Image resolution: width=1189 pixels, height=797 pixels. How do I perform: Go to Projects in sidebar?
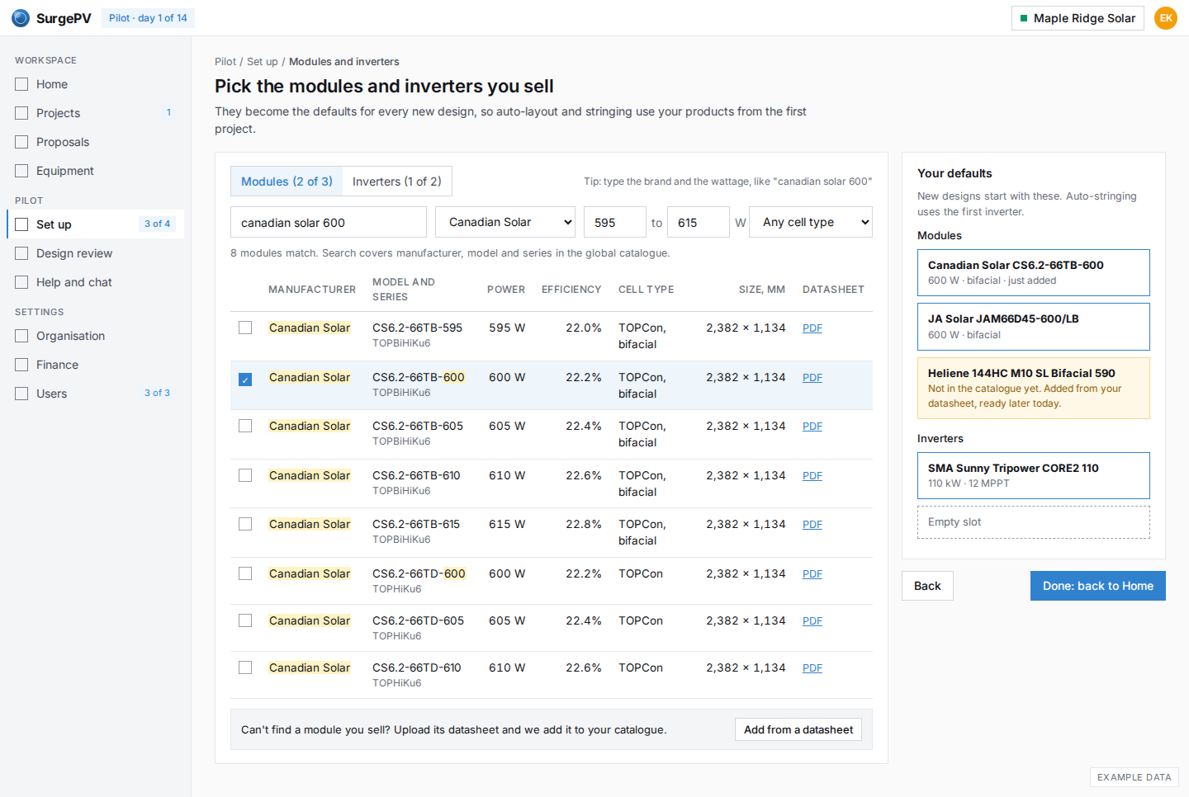click(x=95, y=113)
